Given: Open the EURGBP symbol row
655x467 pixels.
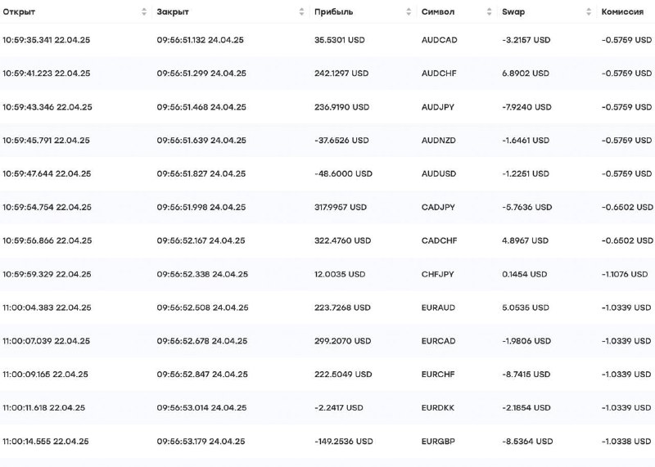Looking at the screenshot, I should 438,442.
